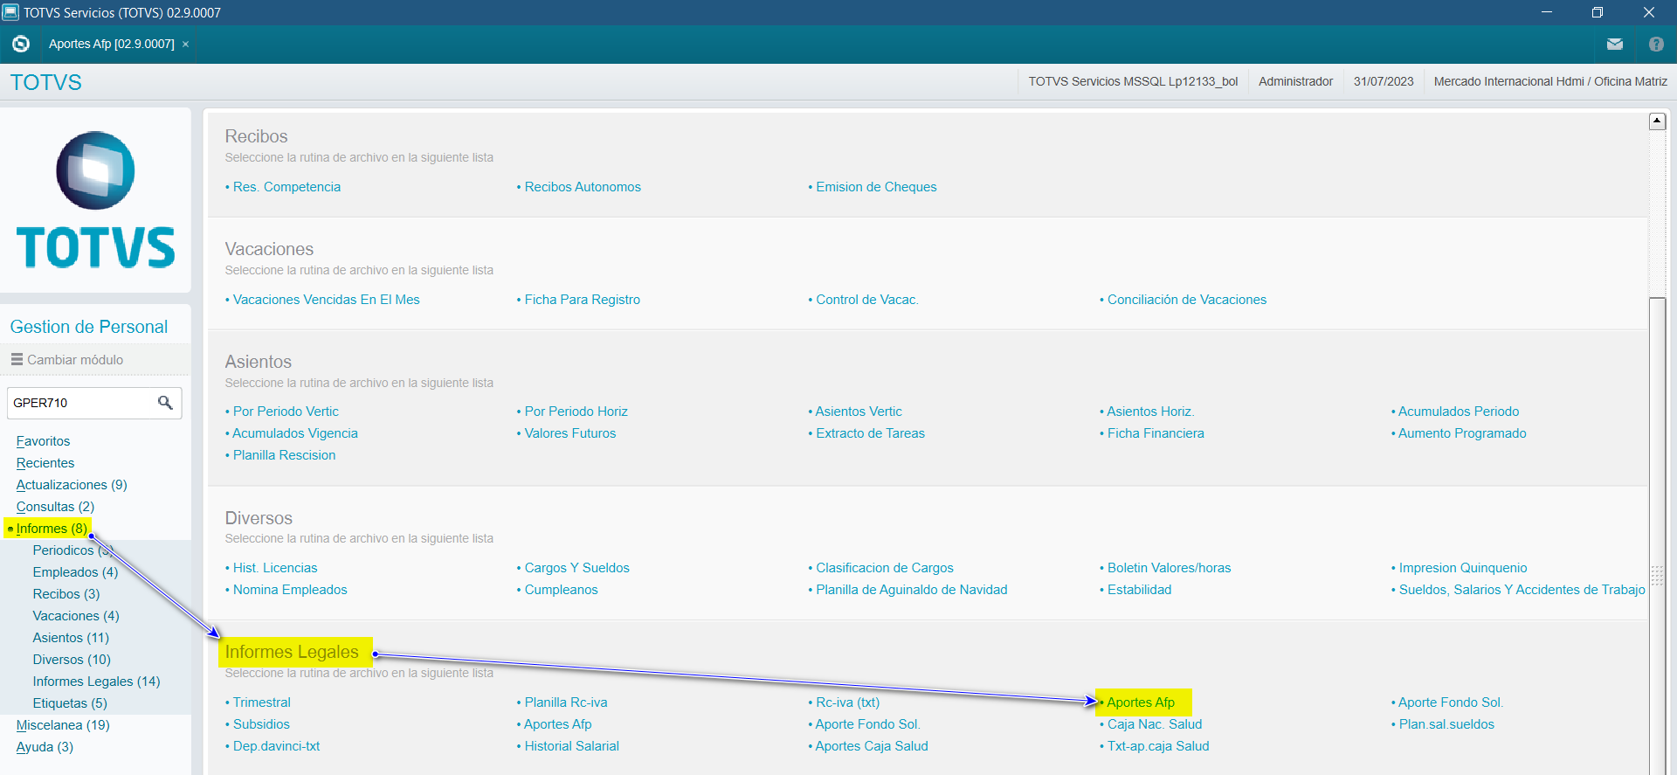Image resolution: width=1677 pixels, height=775 pixels.
Task: Click the TOTVS logo image
Action: click(x=95, y=200)
